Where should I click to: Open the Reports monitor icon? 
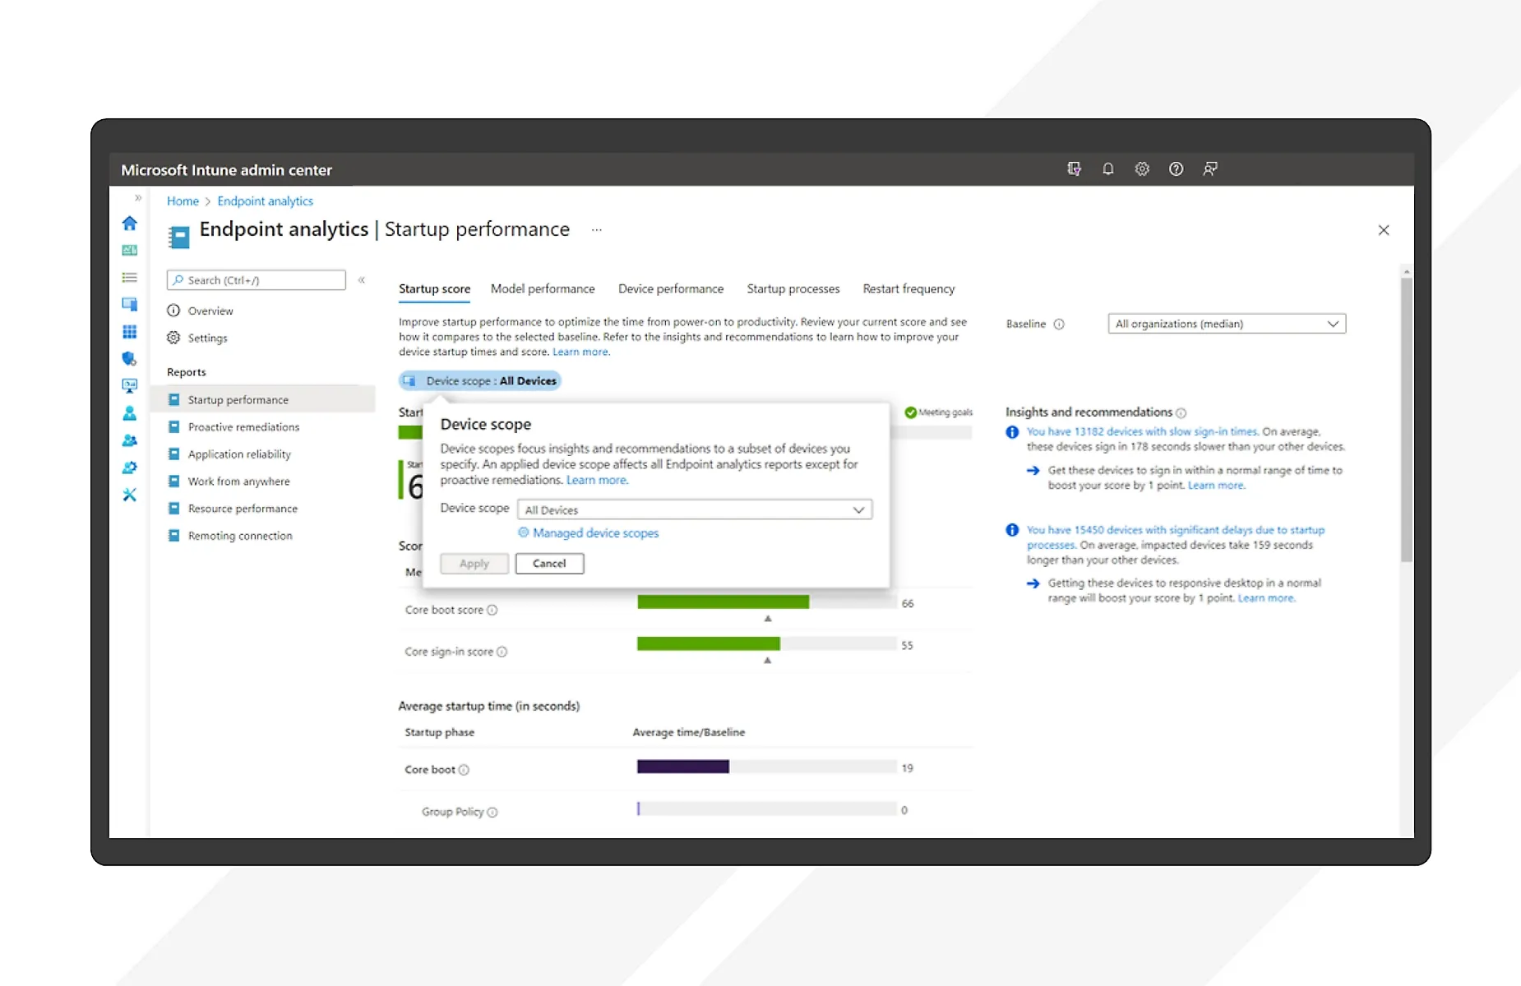130,385
